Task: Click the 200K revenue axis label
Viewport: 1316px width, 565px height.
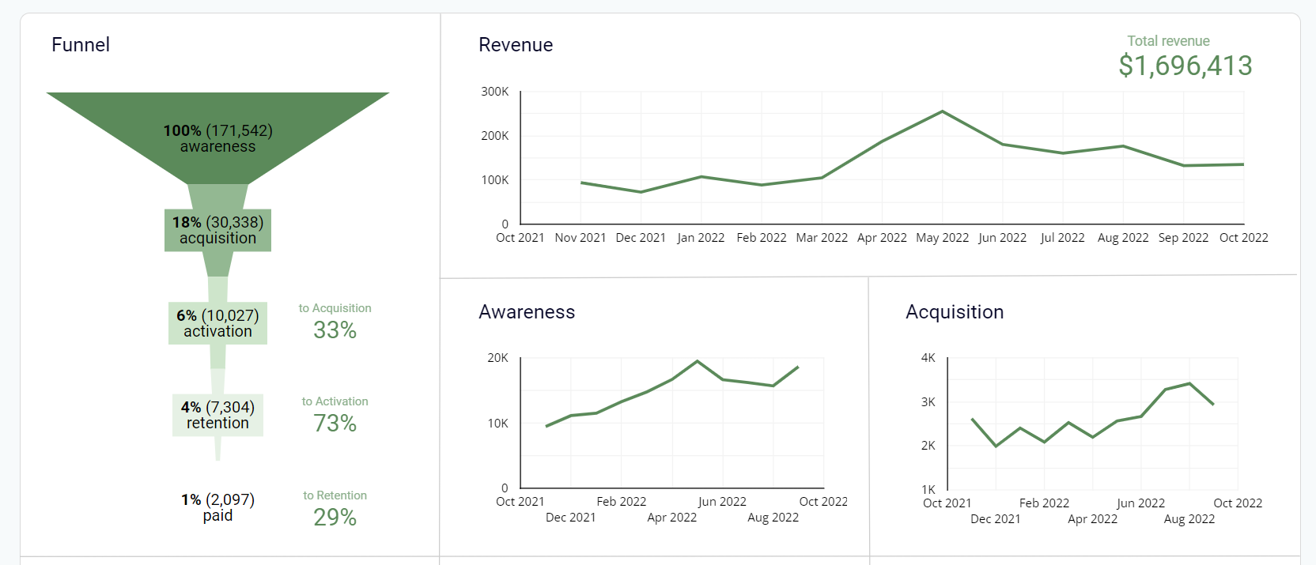Action: 495,136
